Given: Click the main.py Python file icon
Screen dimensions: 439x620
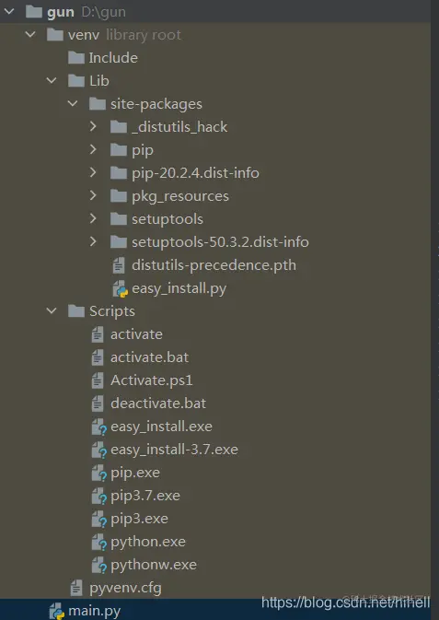Looking at the screenshot, I should point(57,612).
